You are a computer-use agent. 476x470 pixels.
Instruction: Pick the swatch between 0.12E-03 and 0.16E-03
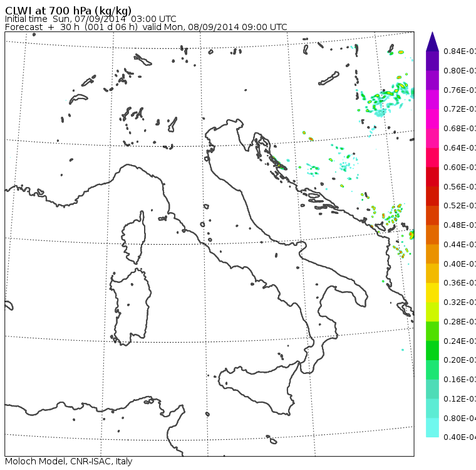tap(432, 390)
